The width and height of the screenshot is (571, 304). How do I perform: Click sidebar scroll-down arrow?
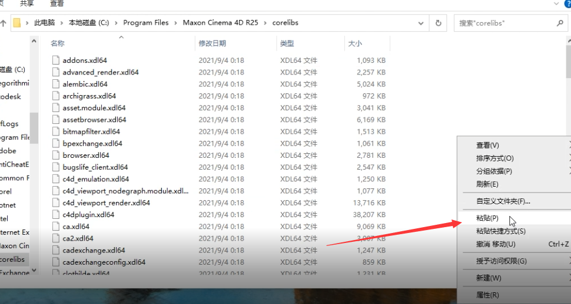34,270
